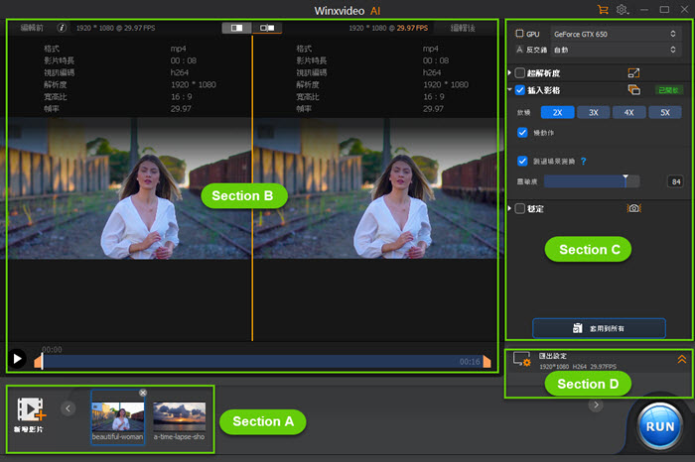This screenshot has width=695, height=462.
Task: Open the 反交錯 deinterlace dropdown
Action: pyautogui.click(x=615, y=50)
